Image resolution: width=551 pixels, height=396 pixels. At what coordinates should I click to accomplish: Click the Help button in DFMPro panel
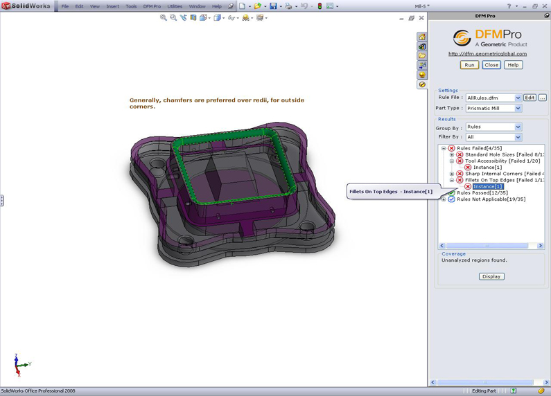click(513, 65)
